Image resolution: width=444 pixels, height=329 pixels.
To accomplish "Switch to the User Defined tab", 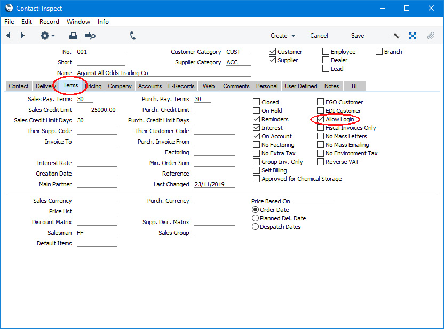I will [301, 86].
